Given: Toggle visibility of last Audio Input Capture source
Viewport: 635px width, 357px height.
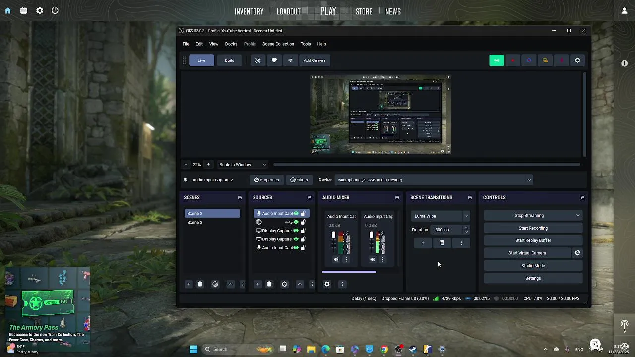Looking at the screenshot, I should pyautogui.click(x=296, y=248).
